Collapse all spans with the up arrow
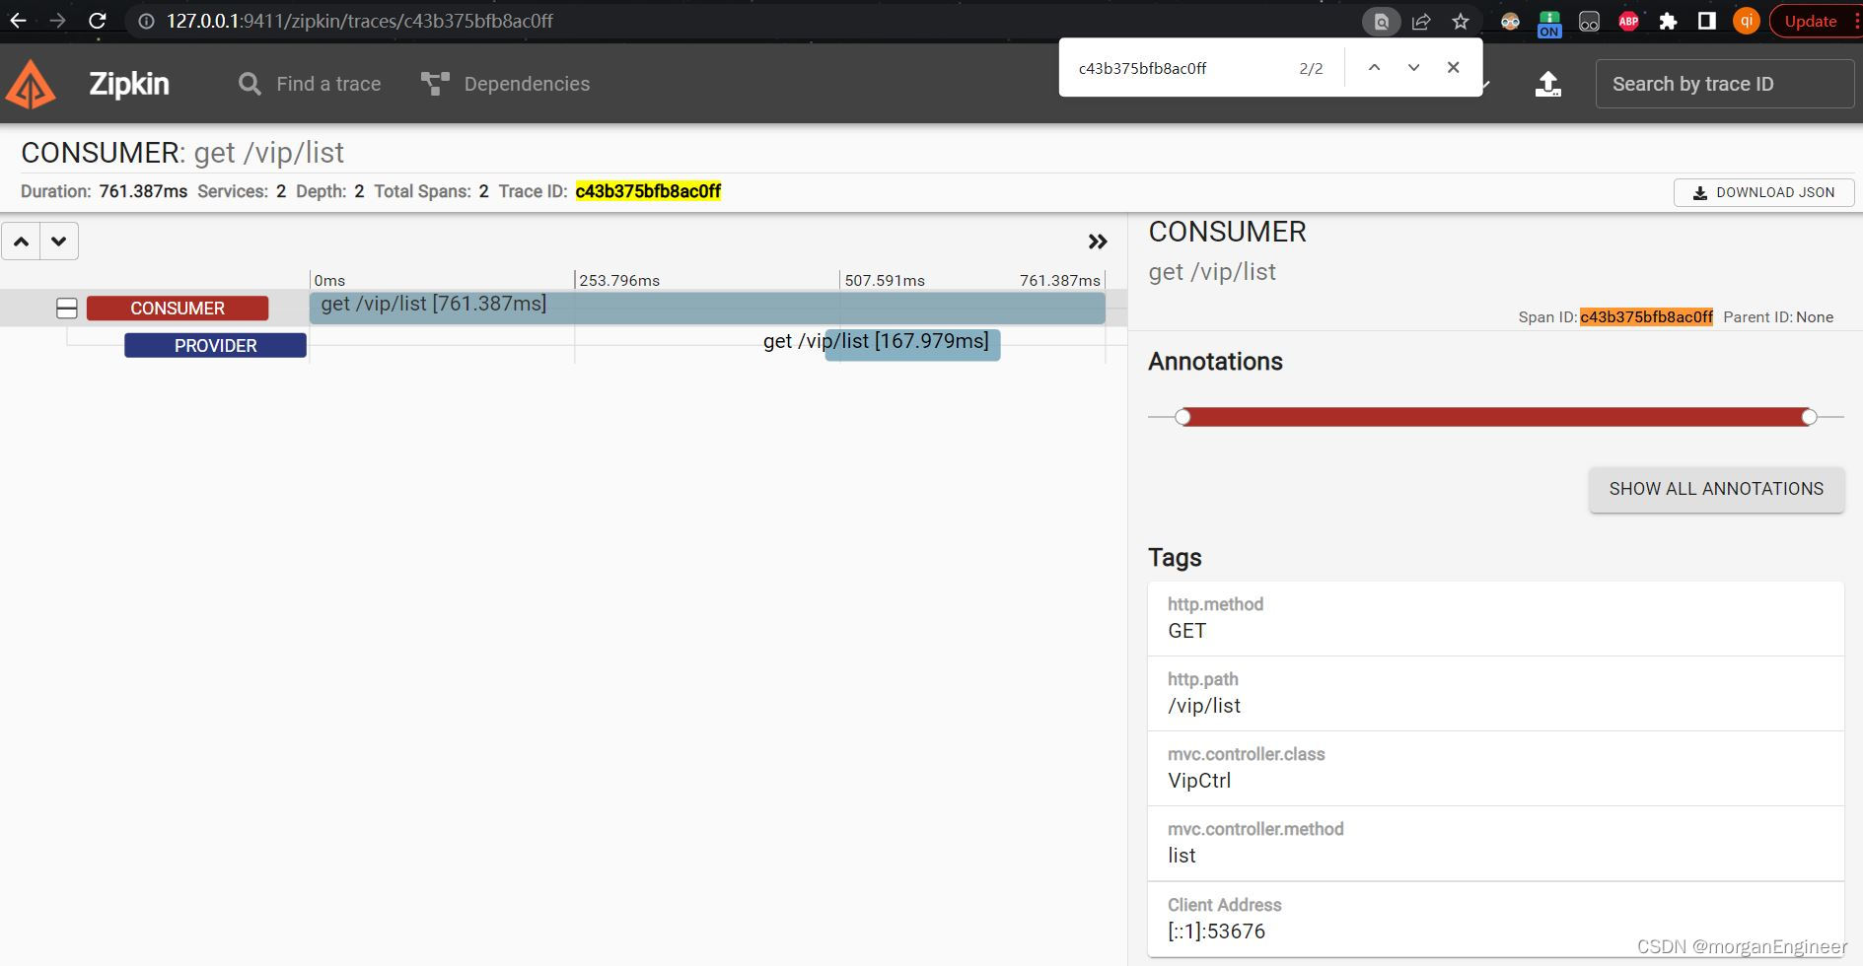 pyautogui.click(x=21, y=241)
